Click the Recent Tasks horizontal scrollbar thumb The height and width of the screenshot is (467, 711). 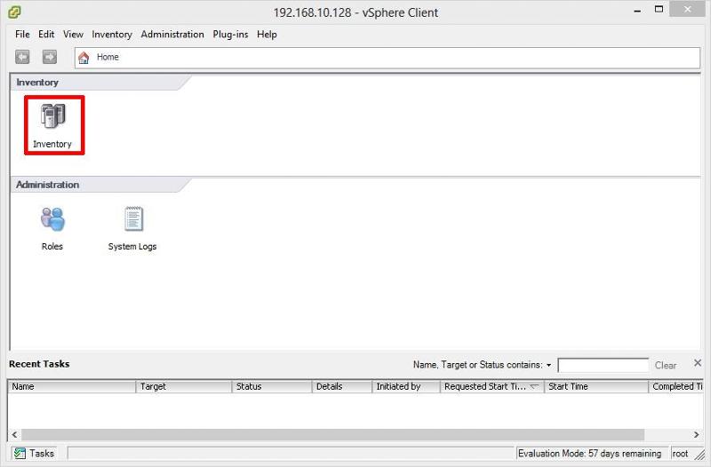coord(332,434)
